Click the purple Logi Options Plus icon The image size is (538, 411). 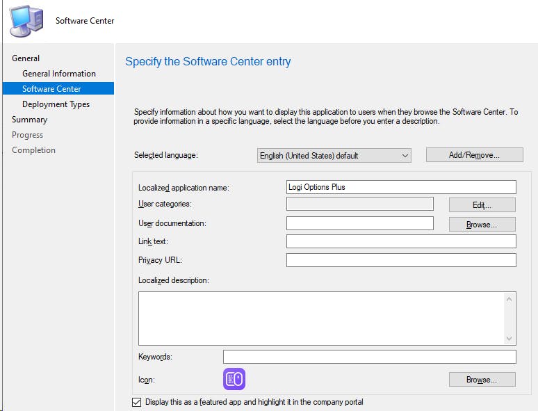click(234, 379)
